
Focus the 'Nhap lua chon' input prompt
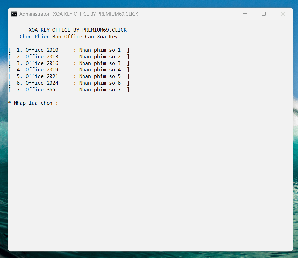(x=33, y=103)
